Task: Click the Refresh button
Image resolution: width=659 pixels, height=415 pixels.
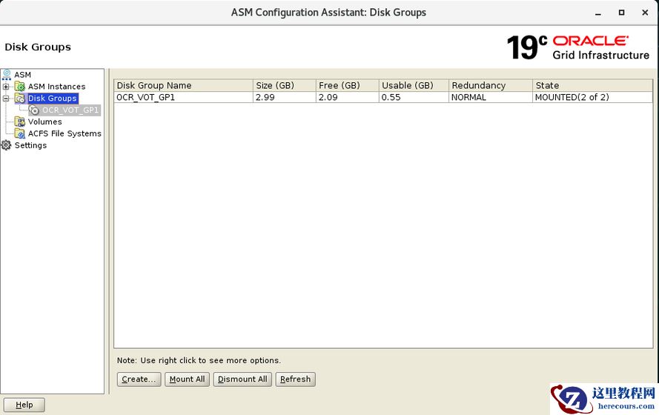Action: (x=295, y=379)
